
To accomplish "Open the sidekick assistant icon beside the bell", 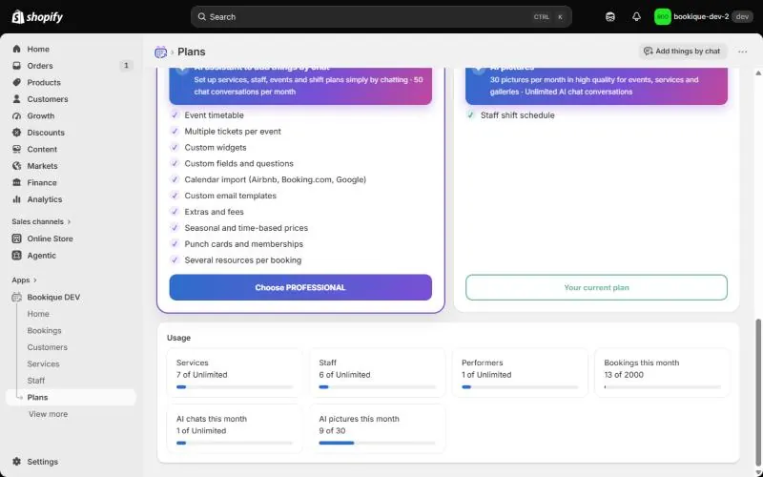I will (610, 17).
